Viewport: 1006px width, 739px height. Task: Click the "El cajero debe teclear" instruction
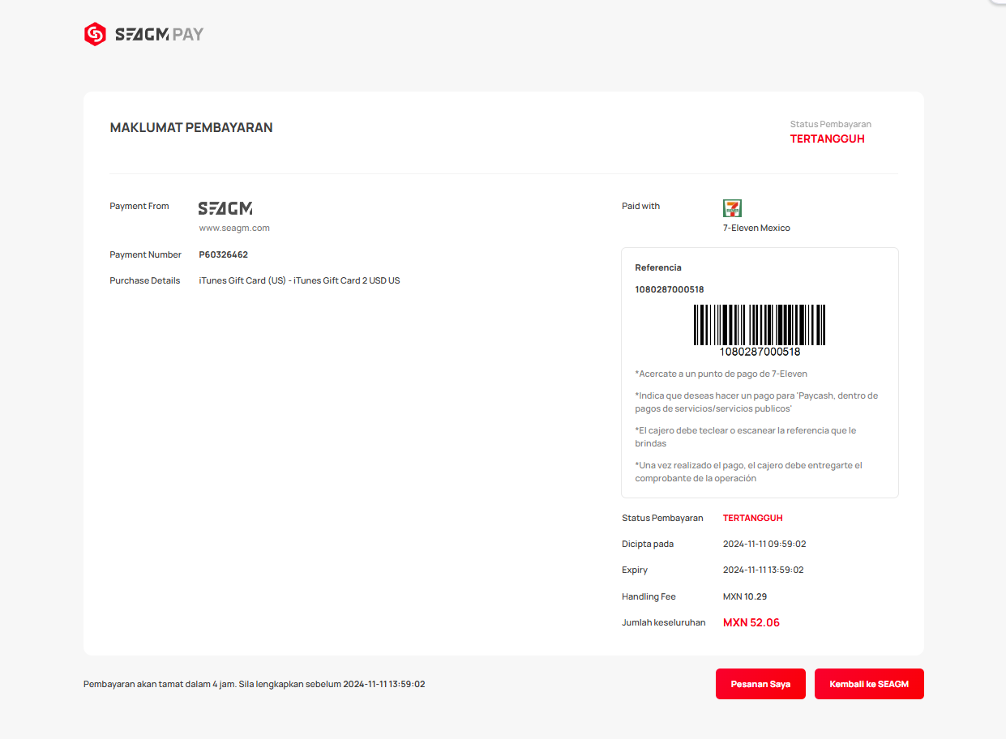pyautogui.click(x=746, y=438)
